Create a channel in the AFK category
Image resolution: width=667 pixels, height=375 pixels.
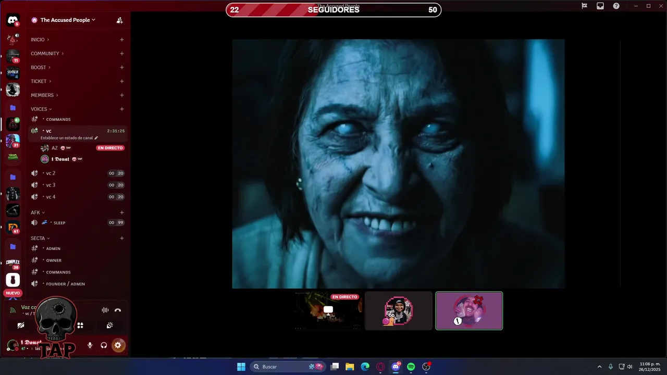tap(122, 213)
